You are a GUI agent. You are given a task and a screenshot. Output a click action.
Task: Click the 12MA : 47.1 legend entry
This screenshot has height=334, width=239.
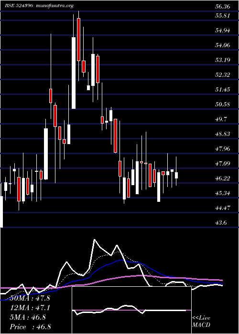coord(30,308)
